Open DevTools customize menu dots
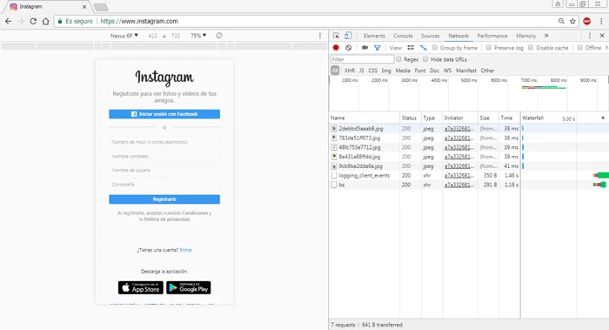The image size is (609, 330). tap(590, 36)
